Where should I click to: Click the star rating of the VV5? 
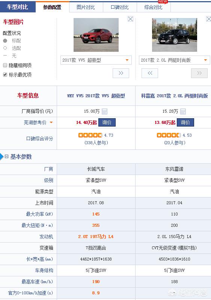(90, 135)
